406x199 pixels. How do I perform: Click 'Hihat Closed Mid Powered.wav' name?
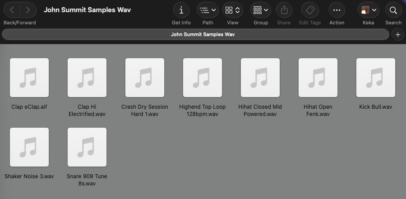click(260, 111)
